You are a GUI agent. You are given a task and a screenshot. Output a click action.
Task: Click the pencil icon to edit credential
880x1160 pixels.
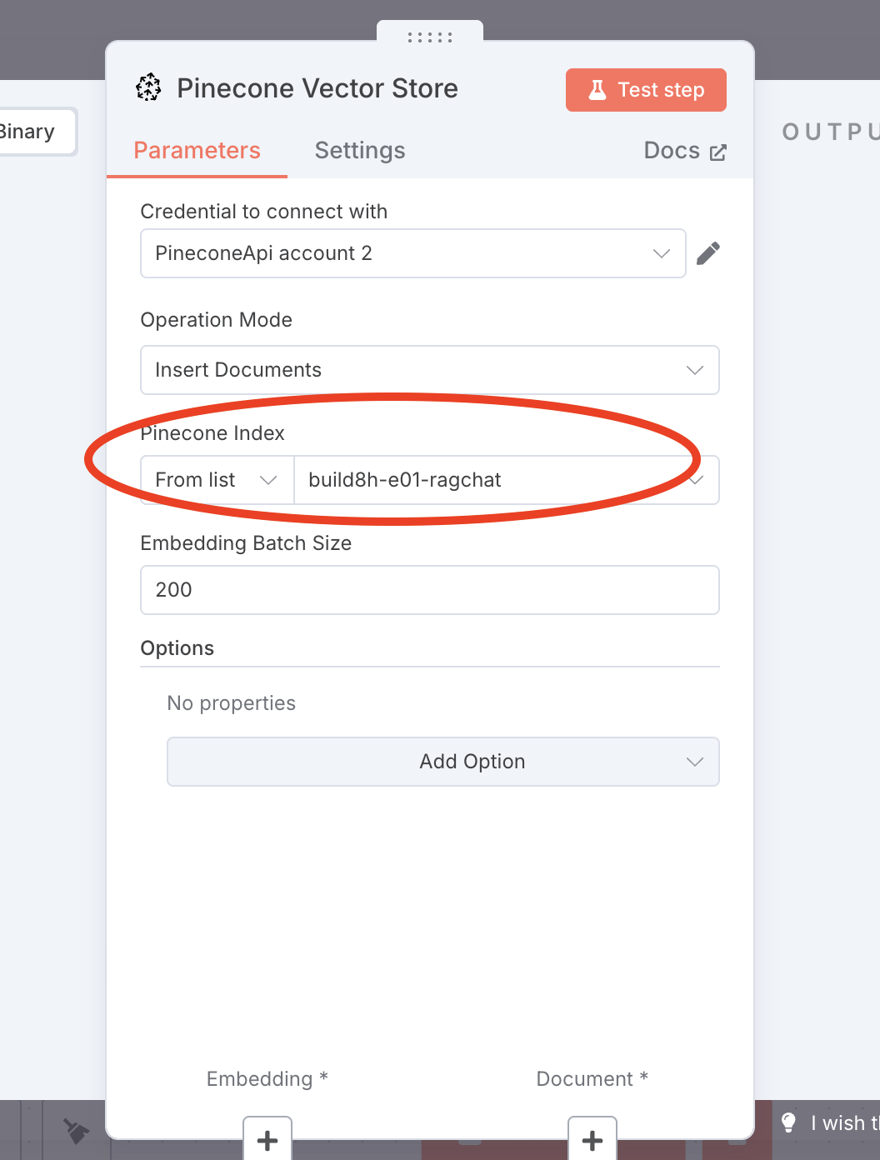[707, 253]
